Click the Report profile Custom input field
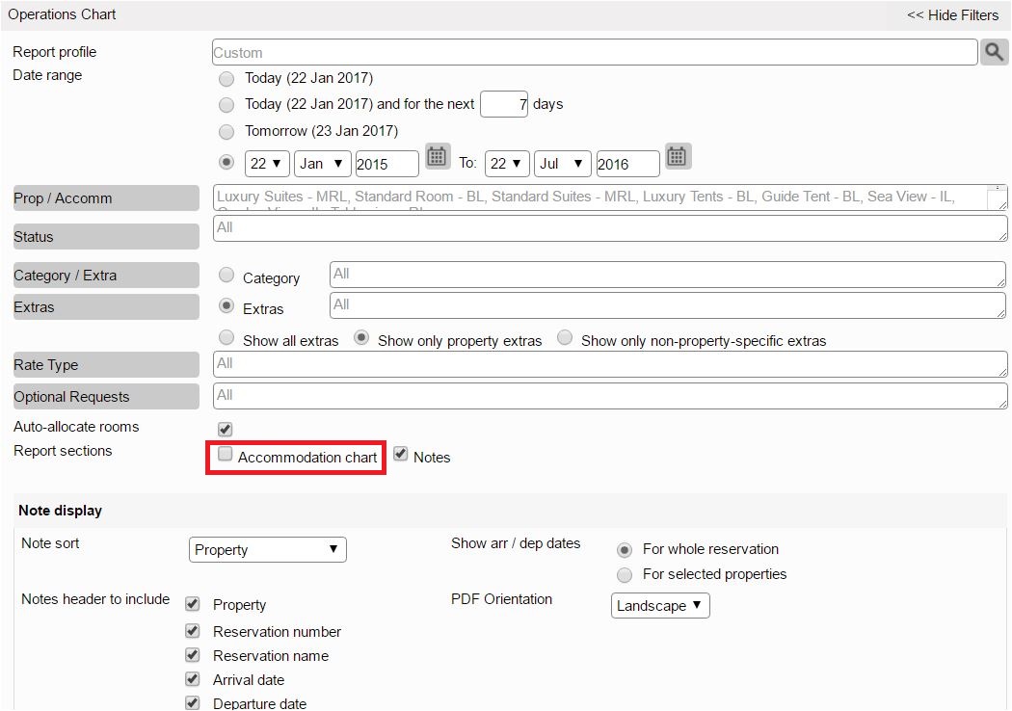The image size is (1012, 711). pos(595,52)
